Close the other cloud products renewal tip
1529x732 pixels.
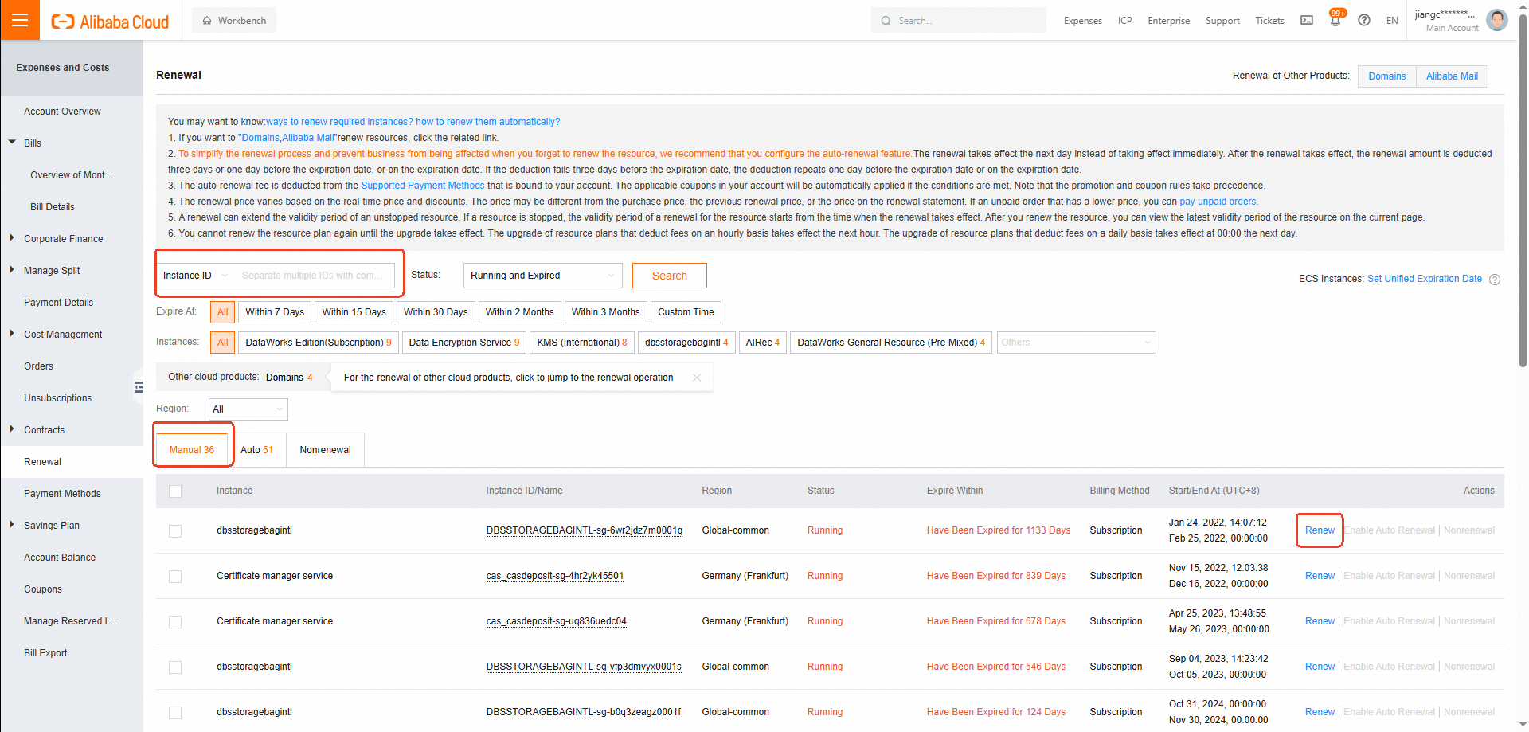tap(697, 378)
